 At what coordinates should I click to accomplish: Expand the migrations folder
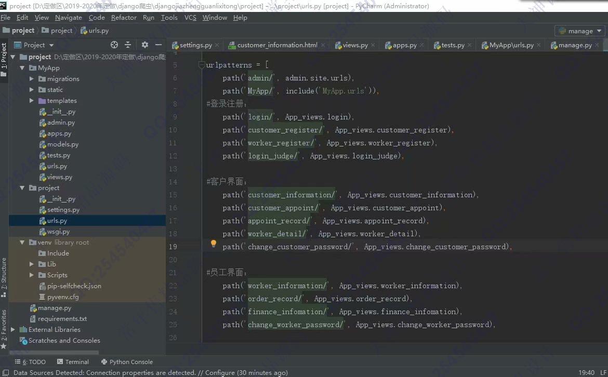tap(31, 78)
